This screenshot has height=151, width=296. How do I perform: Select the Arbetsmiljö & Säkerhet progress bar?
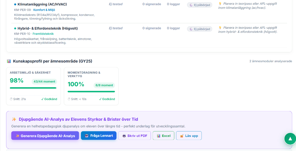[34, 88]
